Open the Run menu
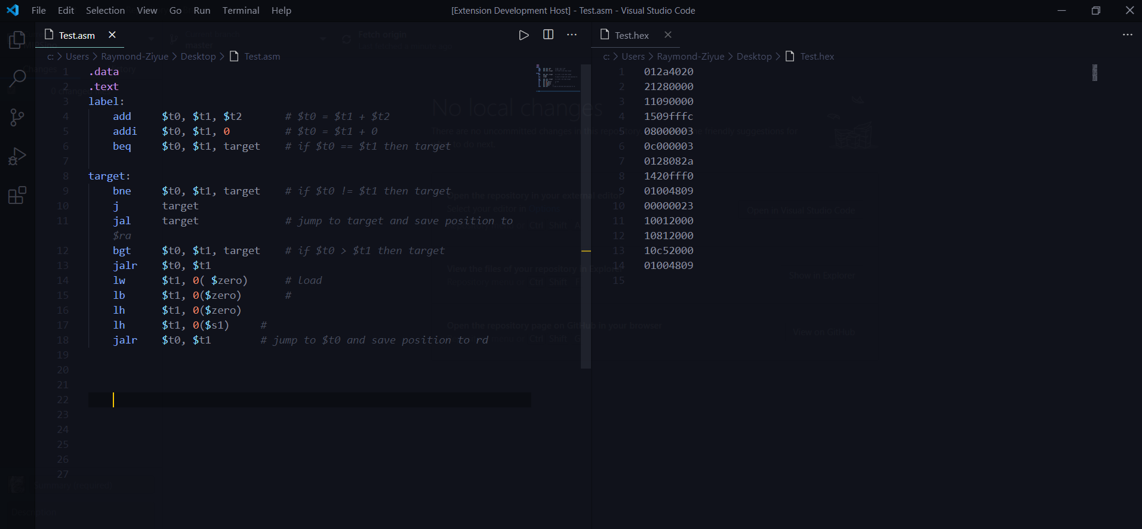 coord(202,10)
